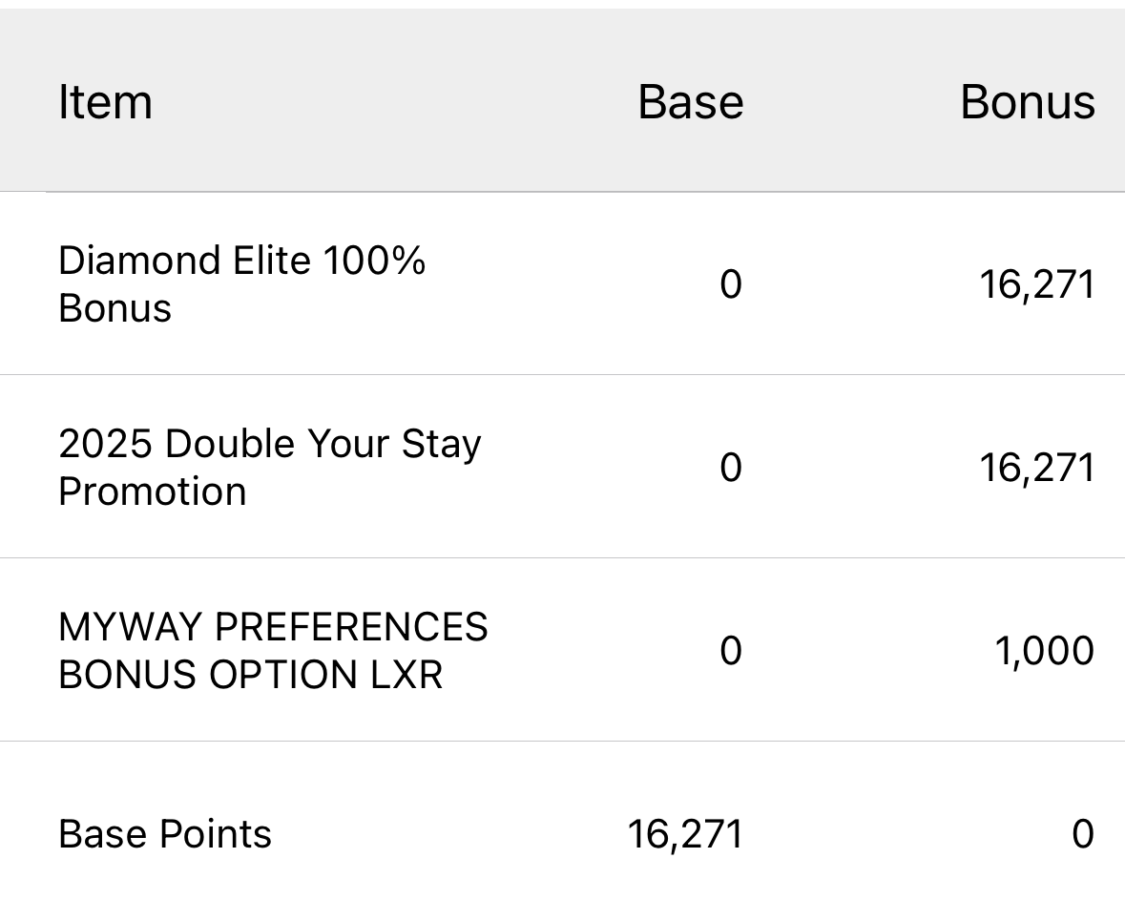Select Double Your Stay bonus value 16,271
The image size is (1125, 921).
coord(1037,468)
